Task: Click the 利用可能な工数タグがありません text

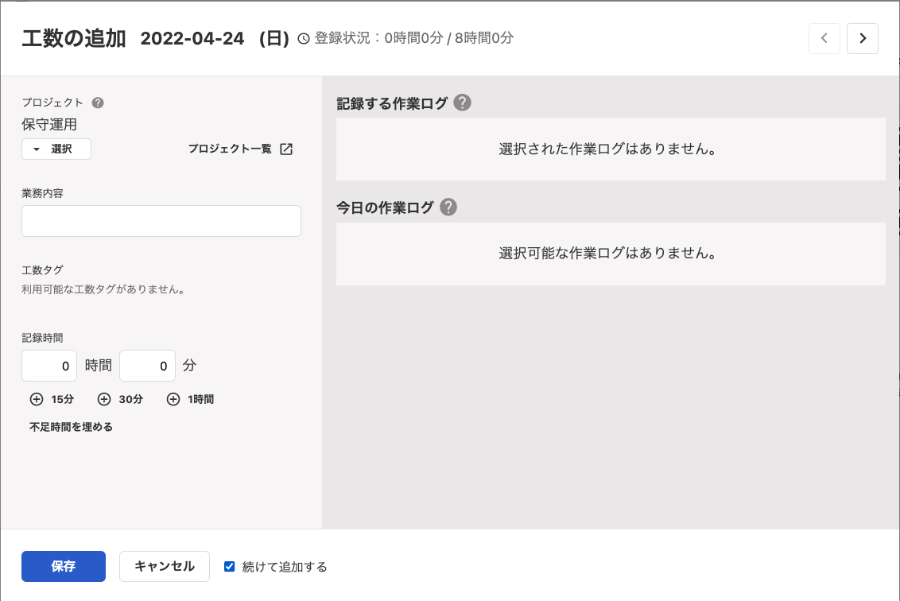Action: 103,289
